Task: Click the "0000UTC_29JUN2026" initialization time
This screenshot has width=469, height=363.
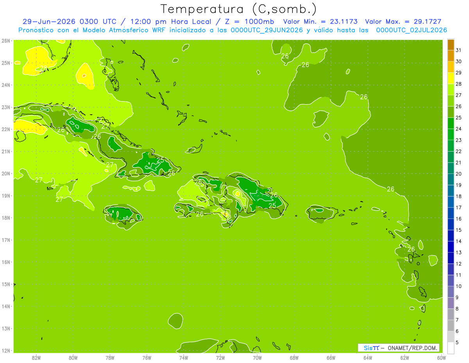Action: [x=267, y=30]
